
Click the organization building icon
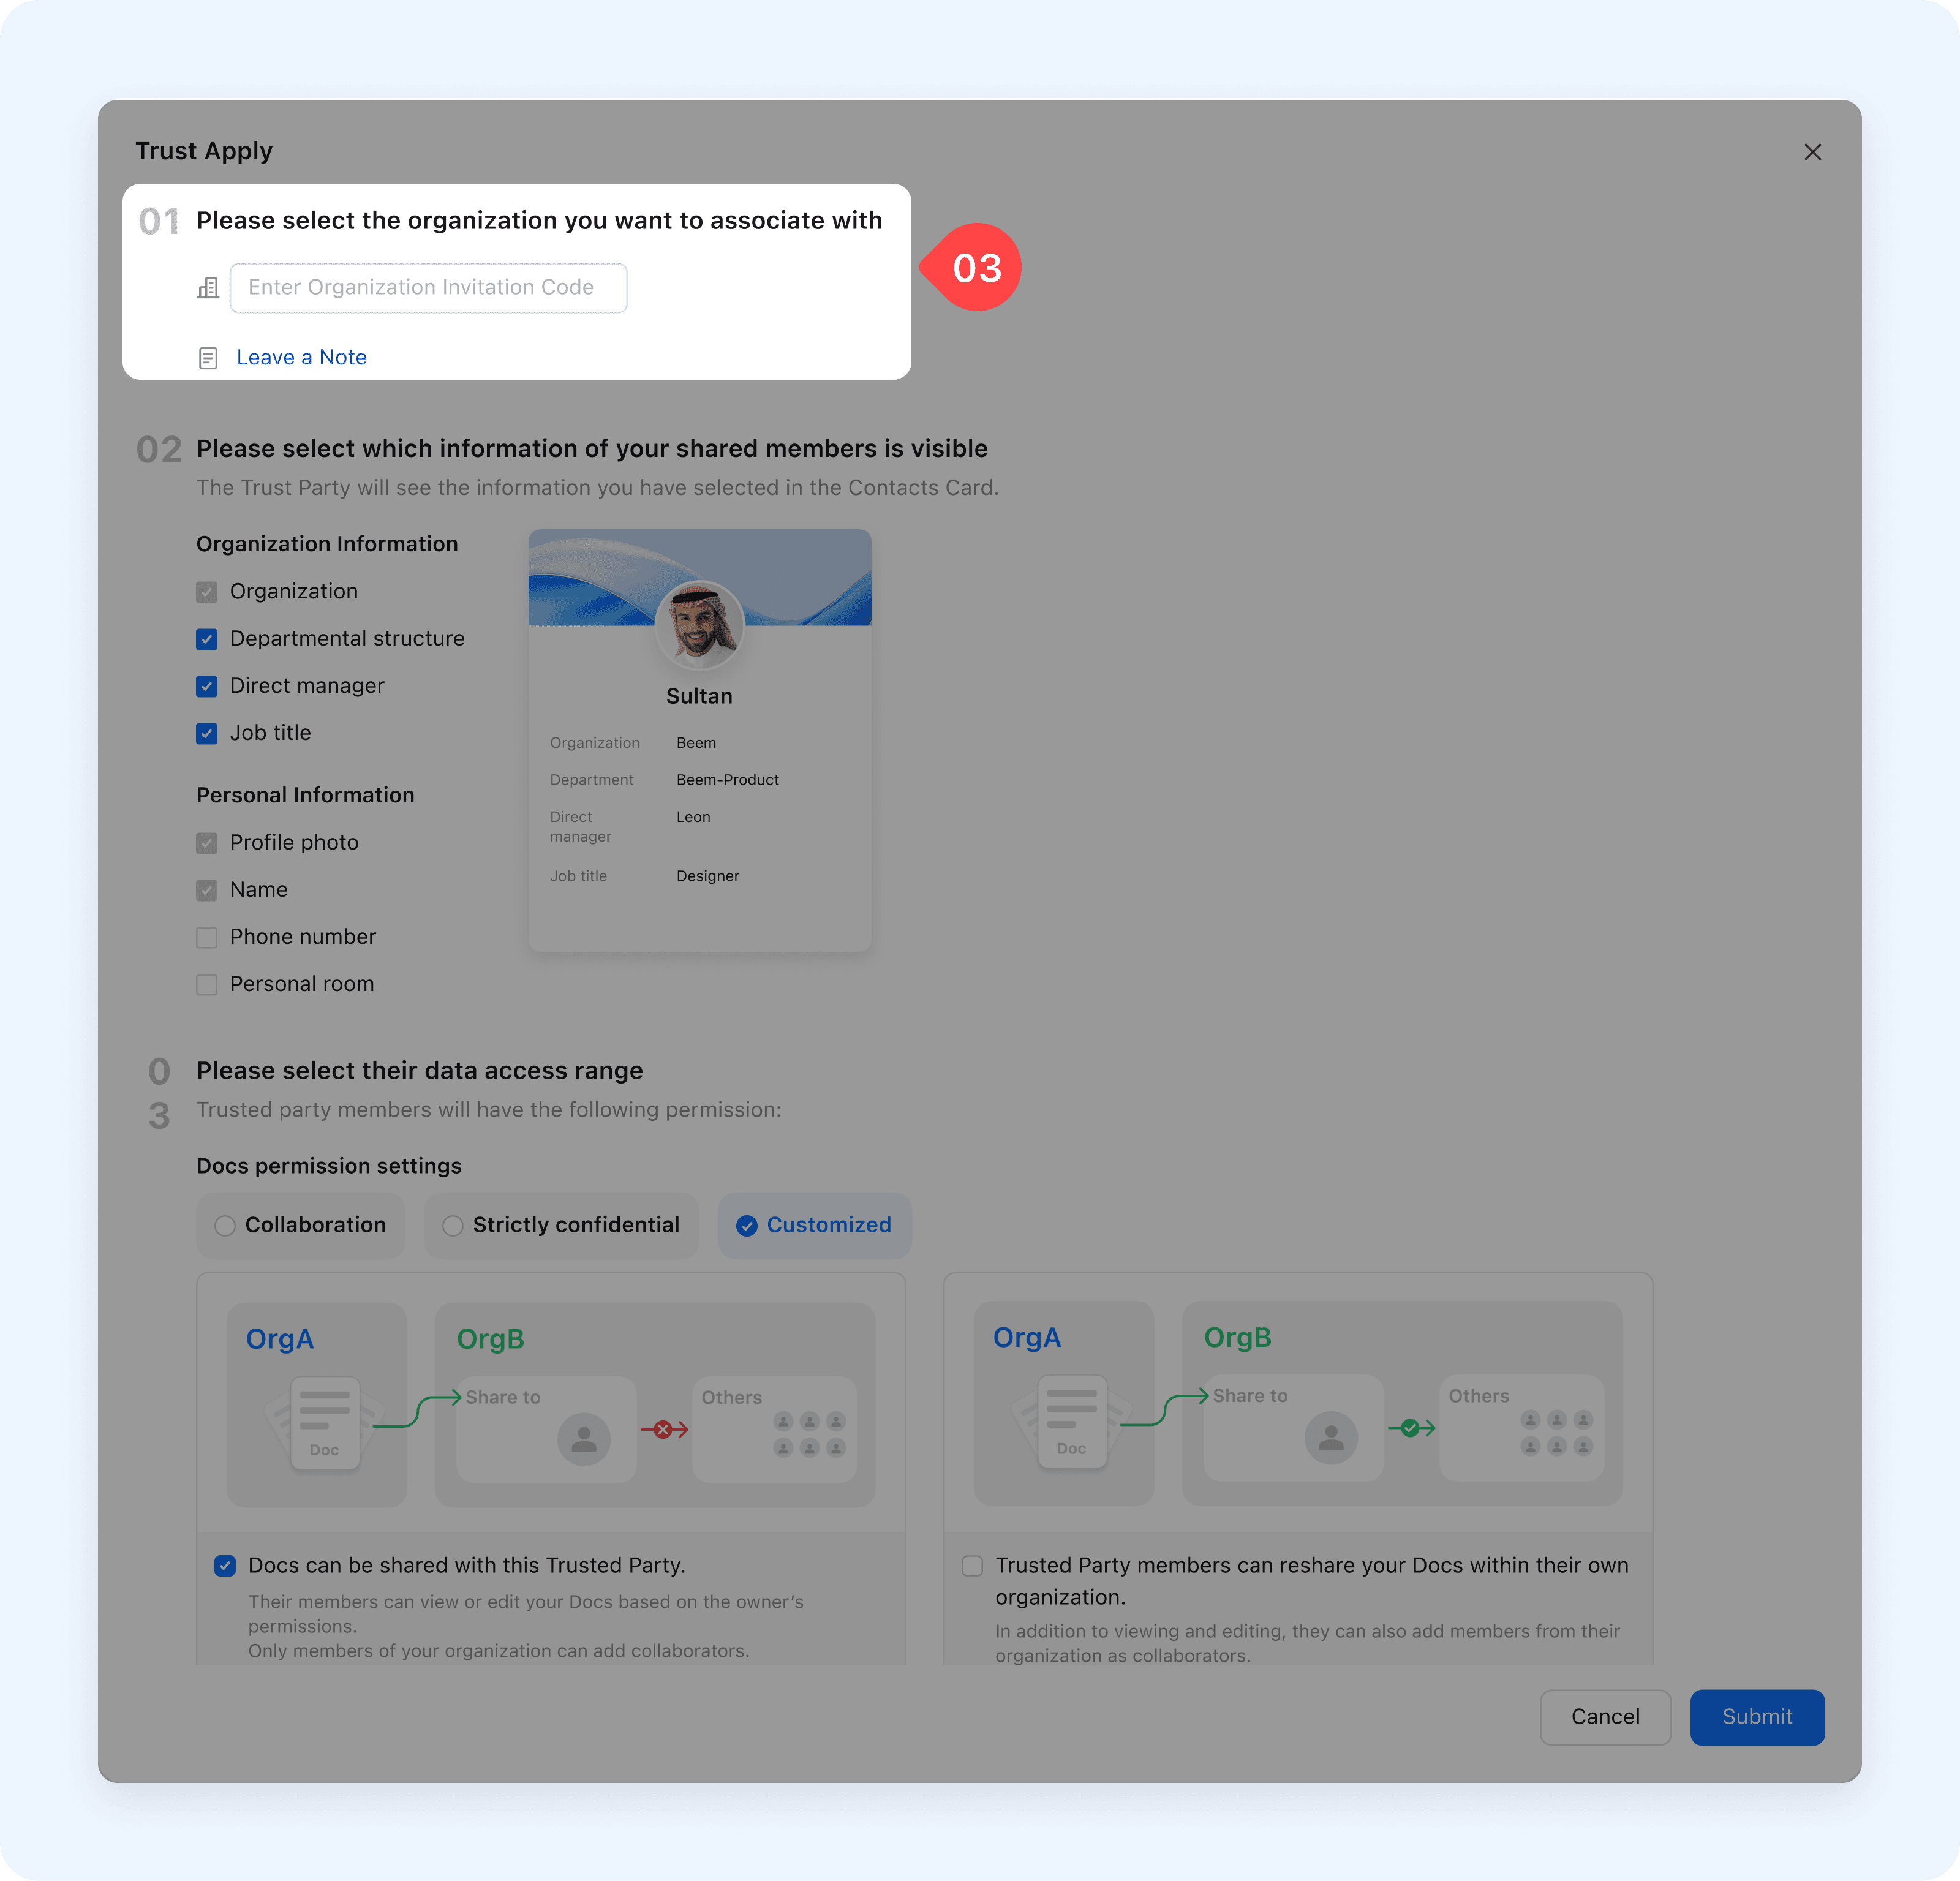pyautogui.click(x=208, y=288)
